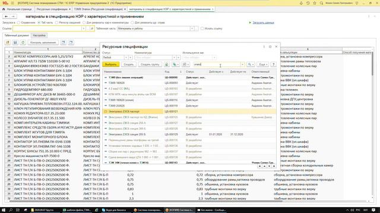Viewport: 380px width, 213px height.
Task: Expand the Статус dropdown showing Любой
Action: 126,57
